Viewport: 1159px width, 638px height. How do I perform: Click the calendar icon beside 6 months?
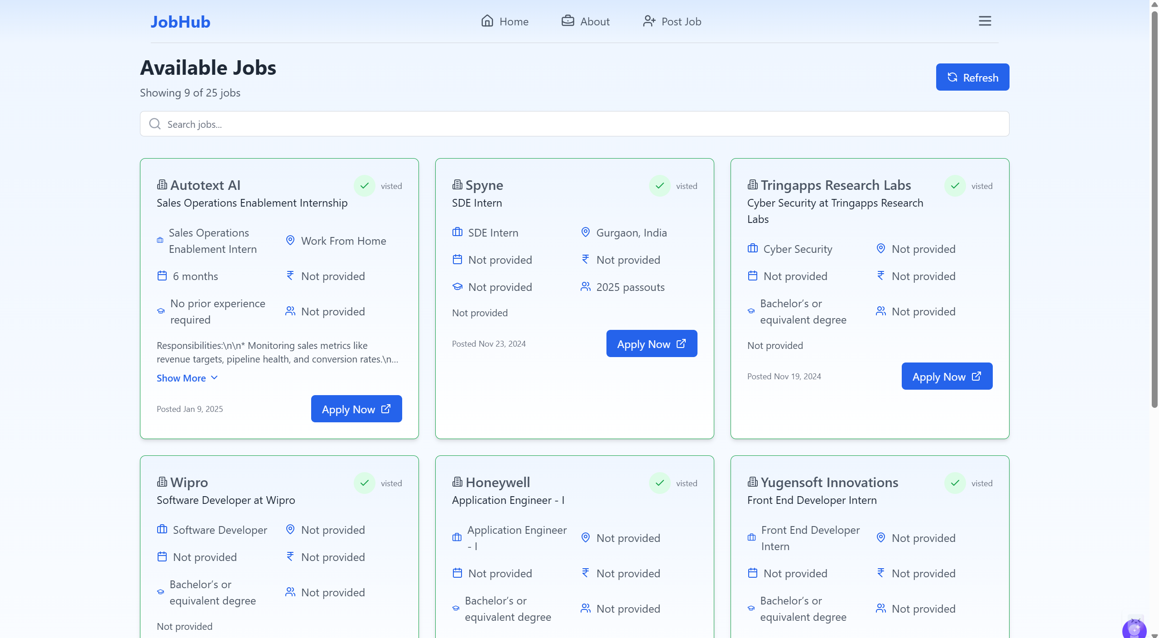tap(162, 275)
